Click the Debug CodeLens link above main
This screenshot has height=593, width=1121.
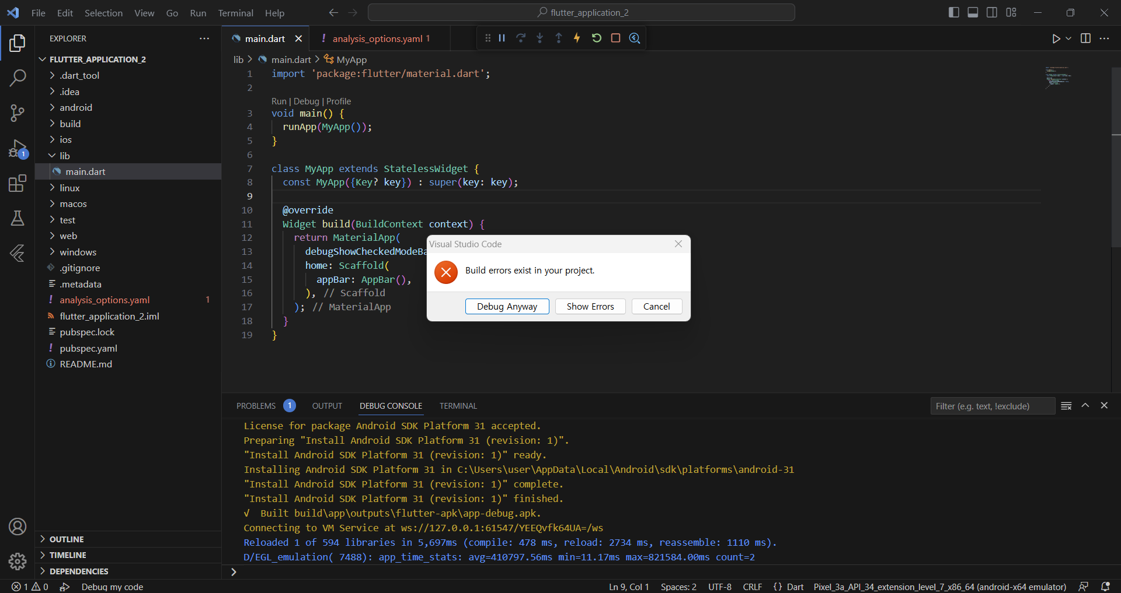[x=307, y=101]
